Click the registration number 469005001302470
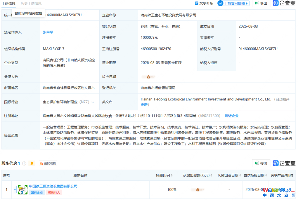Viewport: 298px width, 200px height. coord(156,49)
